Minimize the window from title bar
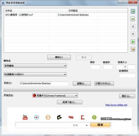The height and width of the screenshot is (136, 139). tap(120, 2)
